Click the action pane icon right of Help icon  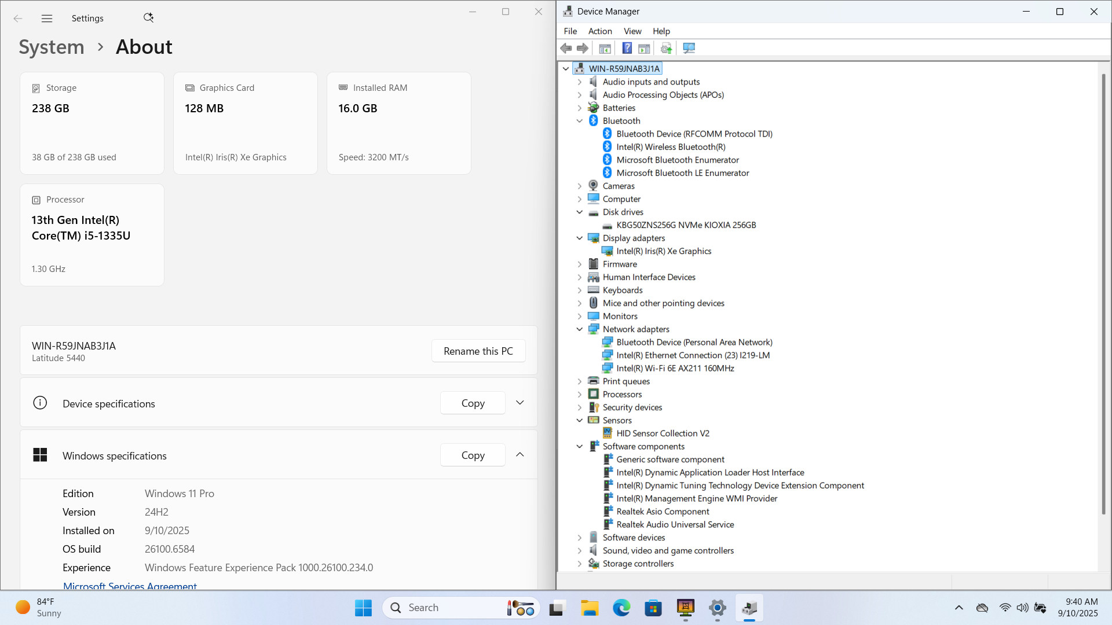[x=644, y=48]
